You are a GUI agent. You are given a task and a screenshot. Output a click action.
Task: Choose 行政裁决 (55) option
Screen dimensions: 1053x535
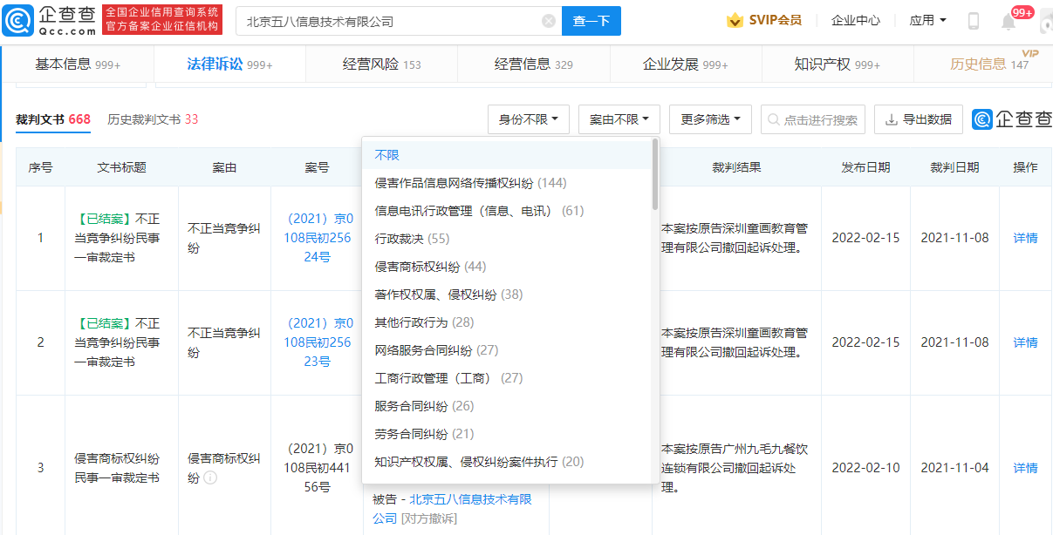507,239
